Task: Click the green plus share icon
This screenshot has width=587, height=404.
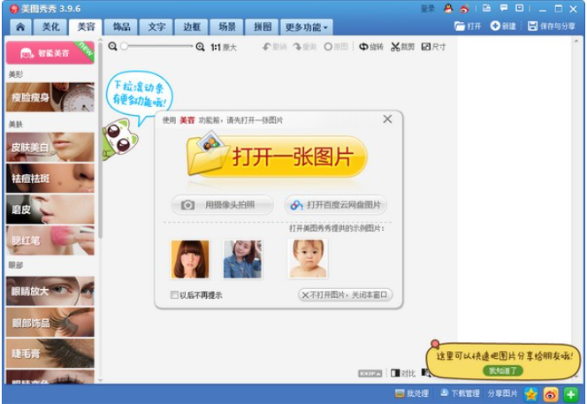Action: (x=570, y=394)
